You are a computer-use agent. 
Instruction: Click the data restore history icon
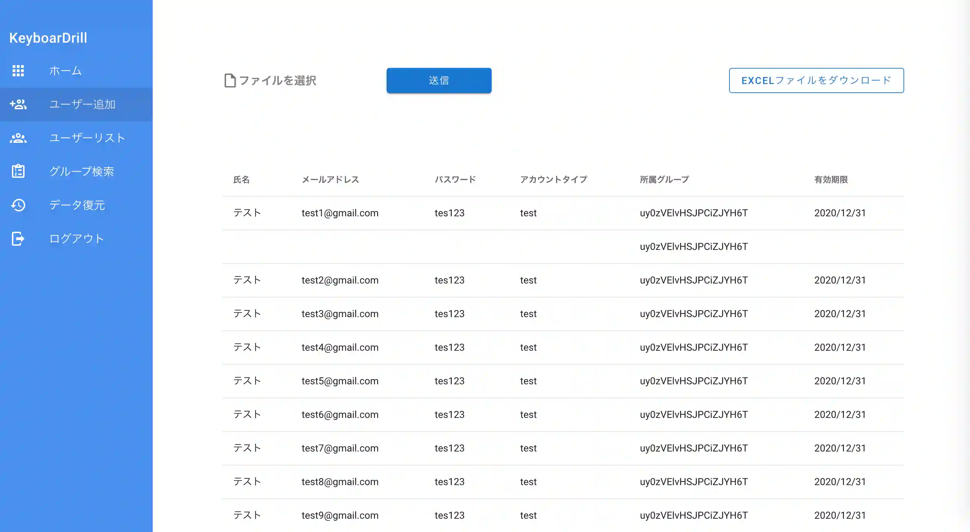click(x=18, y=205)
